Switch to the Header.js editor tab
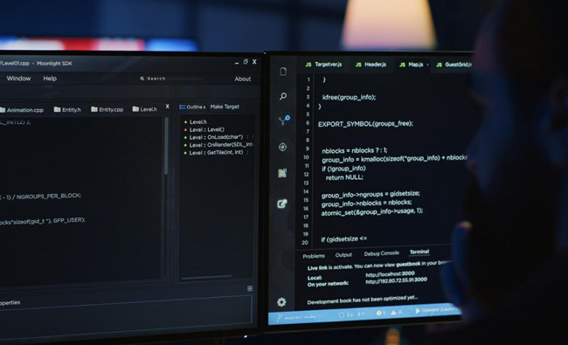The image size is (568, 345). pyautogui.click(x=371, y=65)
